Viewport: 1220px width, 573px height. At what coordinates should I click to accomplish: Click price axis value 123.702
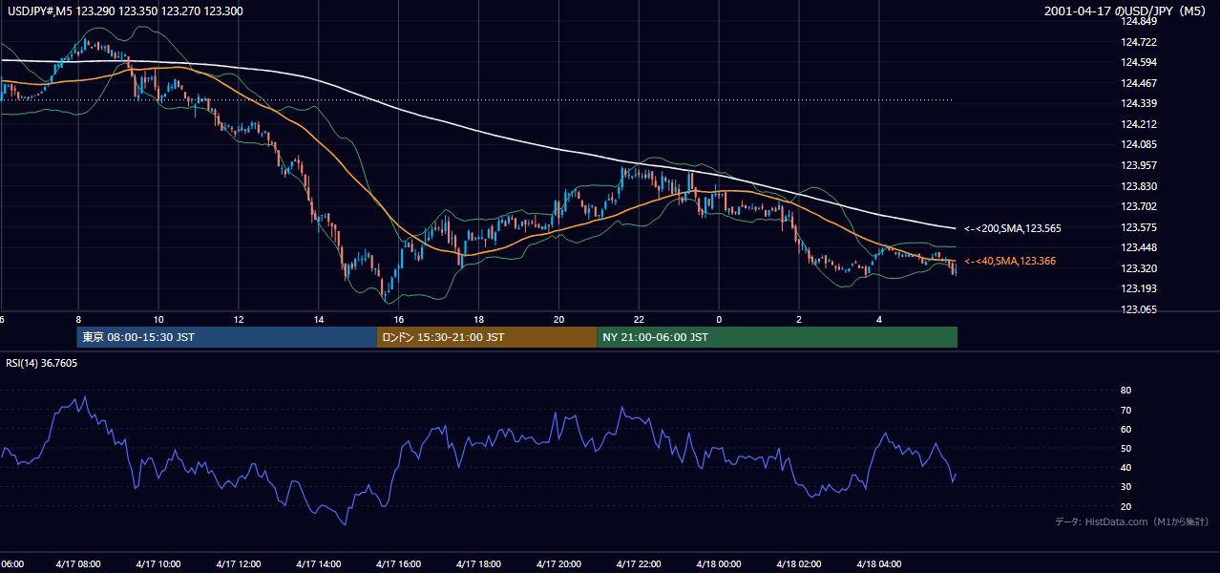click(1138, 206)
